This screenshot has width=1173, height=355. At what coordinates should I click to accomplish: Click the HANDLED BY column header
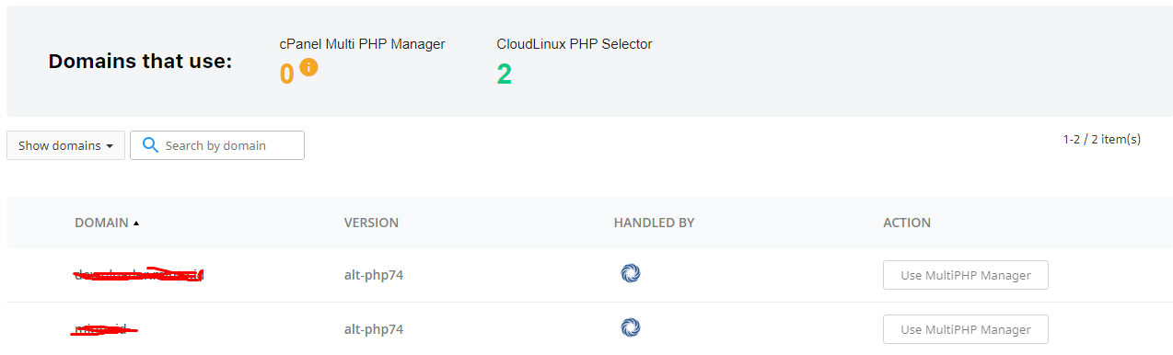pyautogui.click(x=654, y=223)
